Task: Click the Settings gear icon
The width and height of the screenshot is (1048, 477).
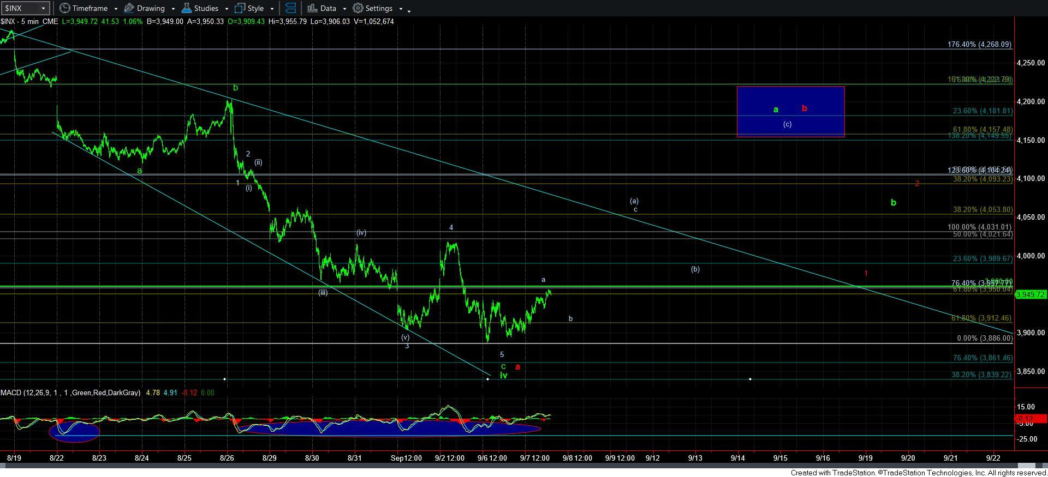Action: pyautogui.click(x=358, y=8)
